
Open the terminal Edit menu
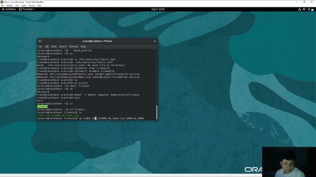(x=47, y=46)
